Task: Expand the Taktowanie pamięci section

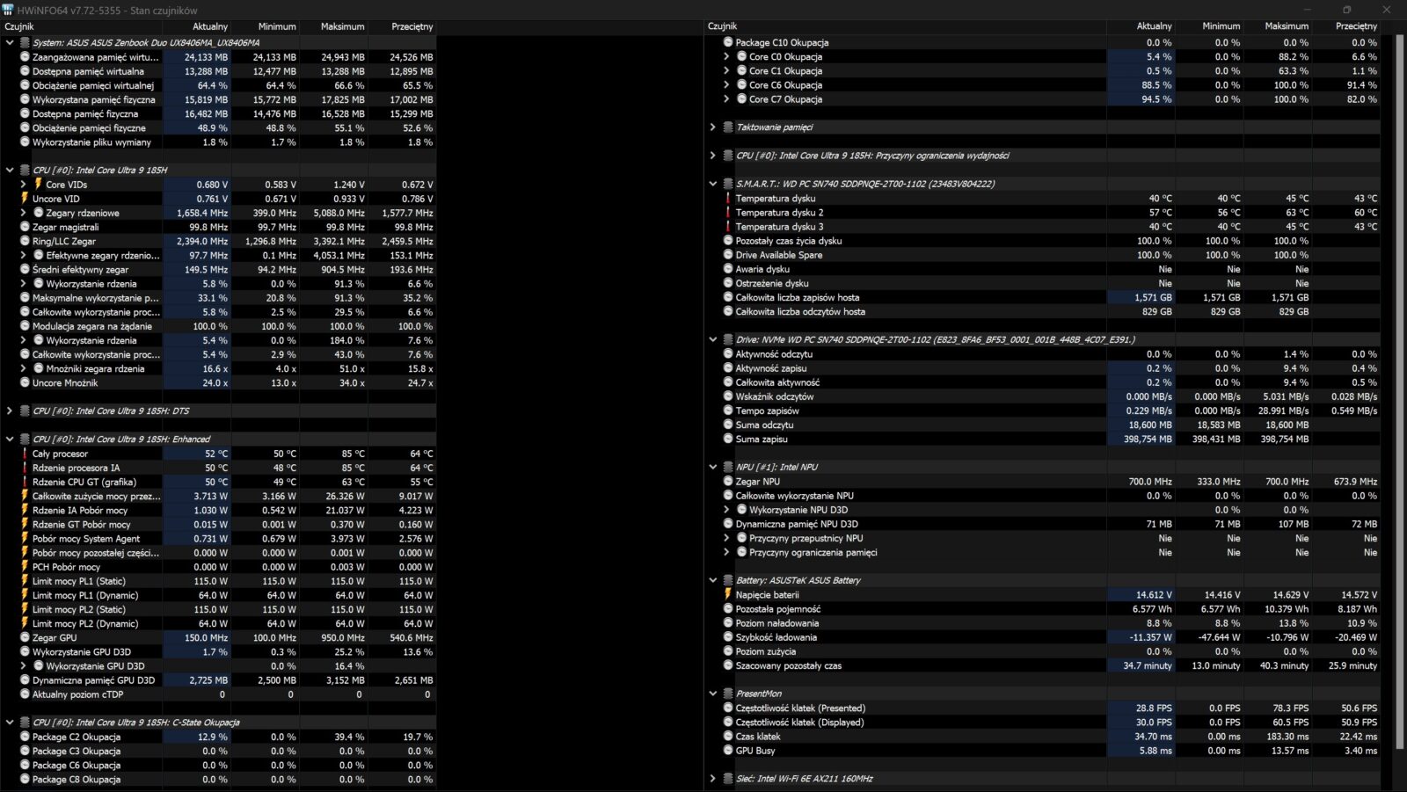Action: (713, 127)
